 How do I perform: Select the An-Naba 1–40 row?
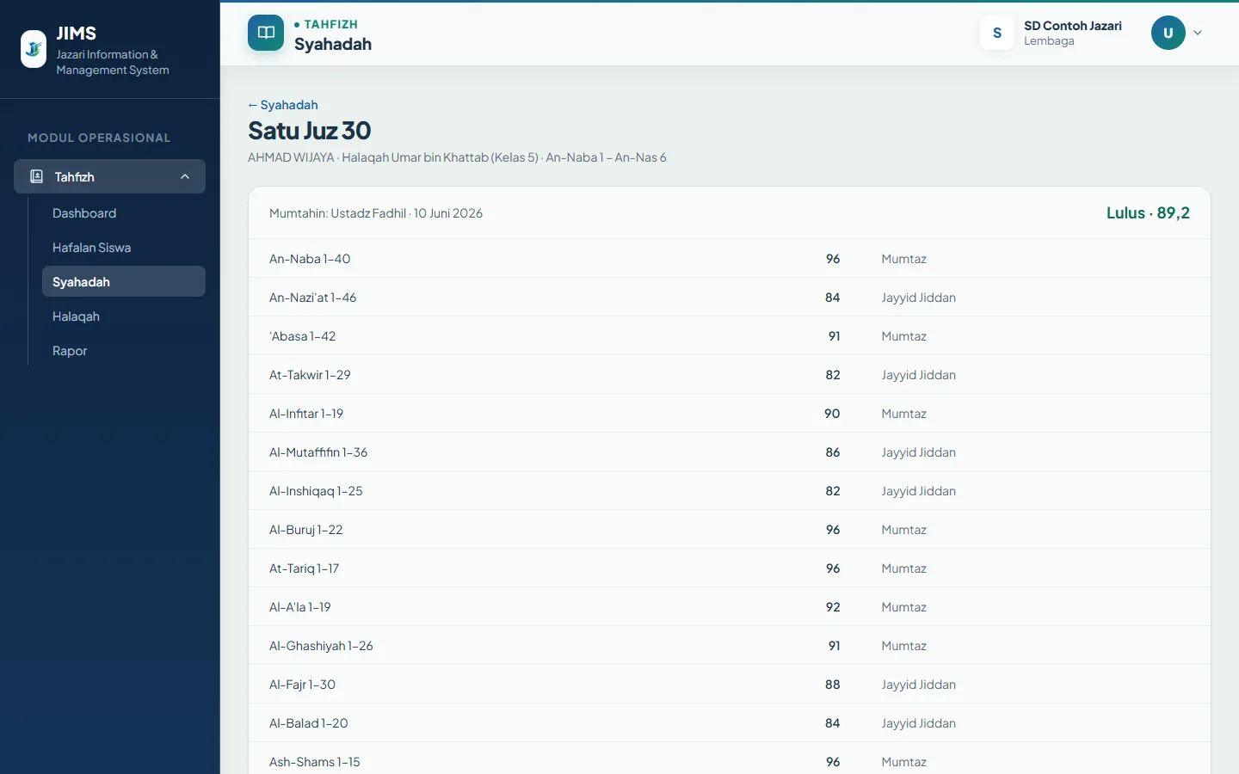[730, 259]
